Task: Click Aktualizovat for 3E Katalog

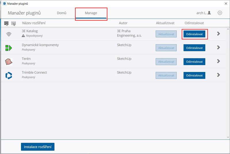Action: (x=166, y=34)
